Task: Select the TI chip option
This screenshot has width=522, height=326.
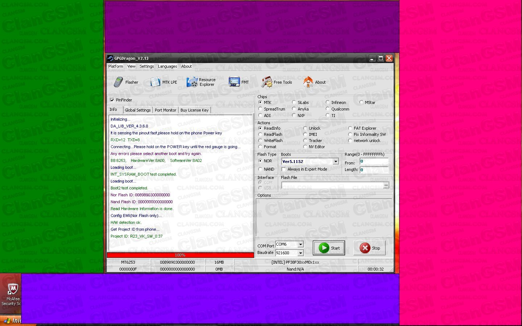Action: pyautogui.click(x=327, y=116)
